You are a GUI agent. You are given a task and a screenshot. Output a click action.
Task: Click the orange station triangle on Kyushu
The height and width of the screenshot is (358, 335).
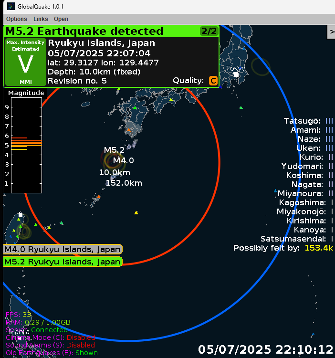(129, 130)
